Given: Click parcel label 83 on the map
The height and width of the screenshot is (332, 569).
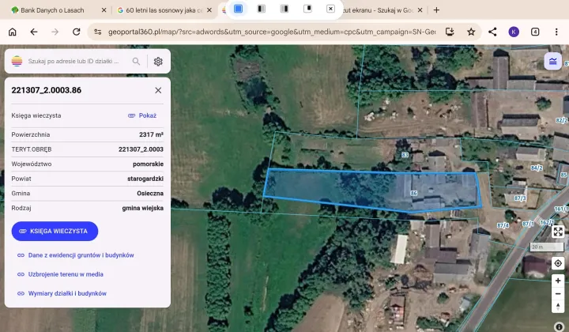Looking at the screenshot, I should coord(405,155).
